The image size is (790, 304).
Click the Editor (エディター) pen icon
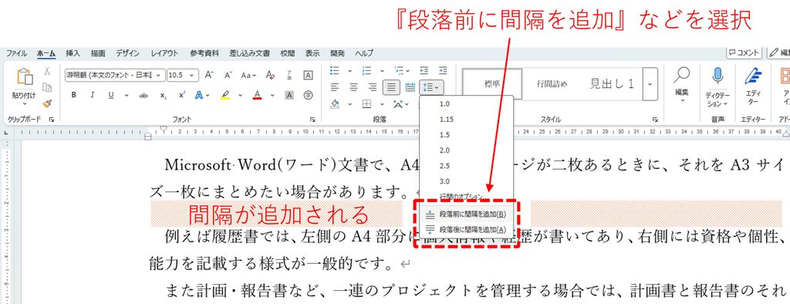[753, 76]
